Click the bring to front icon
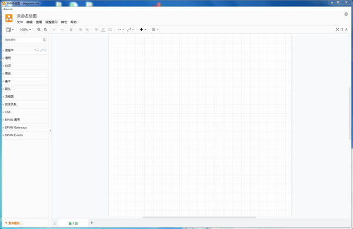 click(x=81, y=29)
